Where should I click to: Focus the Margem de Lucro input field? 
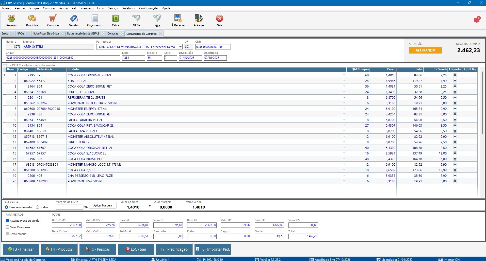69,207
